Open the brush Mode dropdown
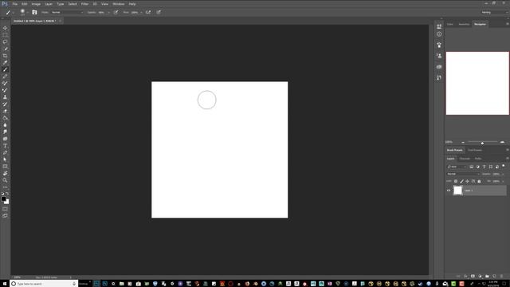Image resolution: width=510 pixels, height=287 pixels. click(x=67, y=12)
